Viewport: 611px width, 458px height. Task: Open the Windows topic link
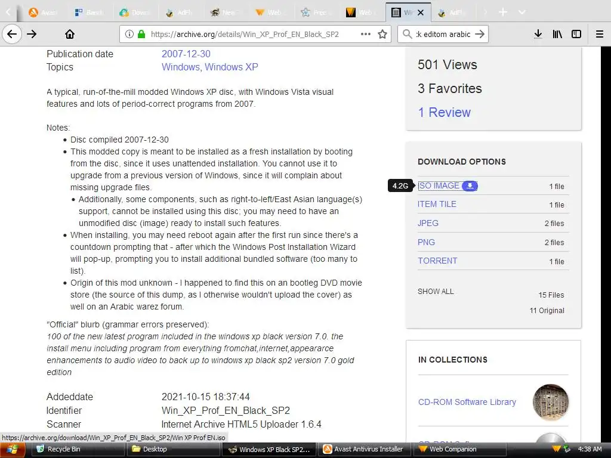(x=180, y=67)
